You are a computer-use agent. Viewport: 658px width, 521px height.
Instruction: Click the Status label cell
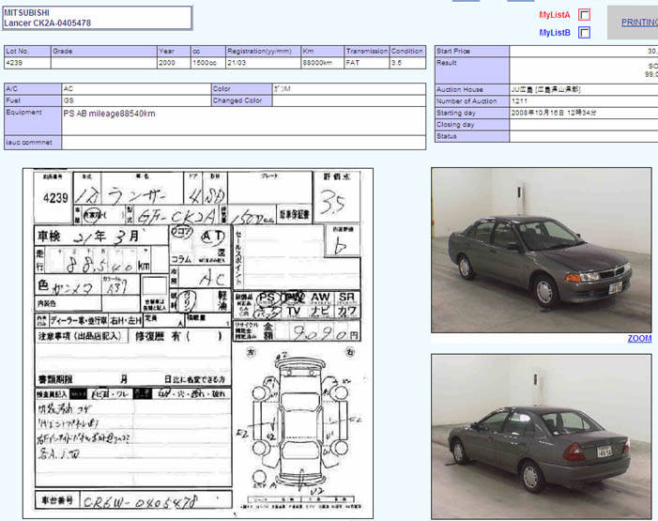472,136
